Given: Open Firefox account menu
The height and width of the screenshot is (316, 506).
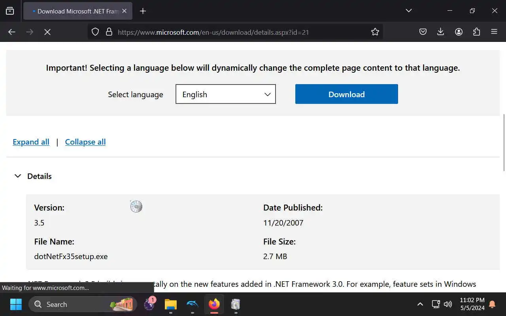Looking at the screenshot, I should pyautogui.click(x=459, y=32).
